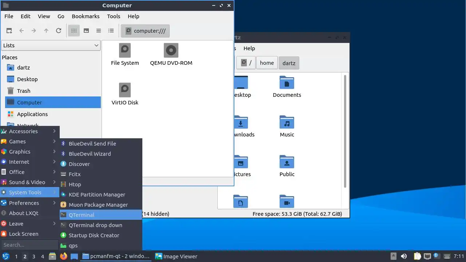Launch QTerminal drop down
Image resolution: width=466 pixels, height=262 pixels.
(101, 225)
